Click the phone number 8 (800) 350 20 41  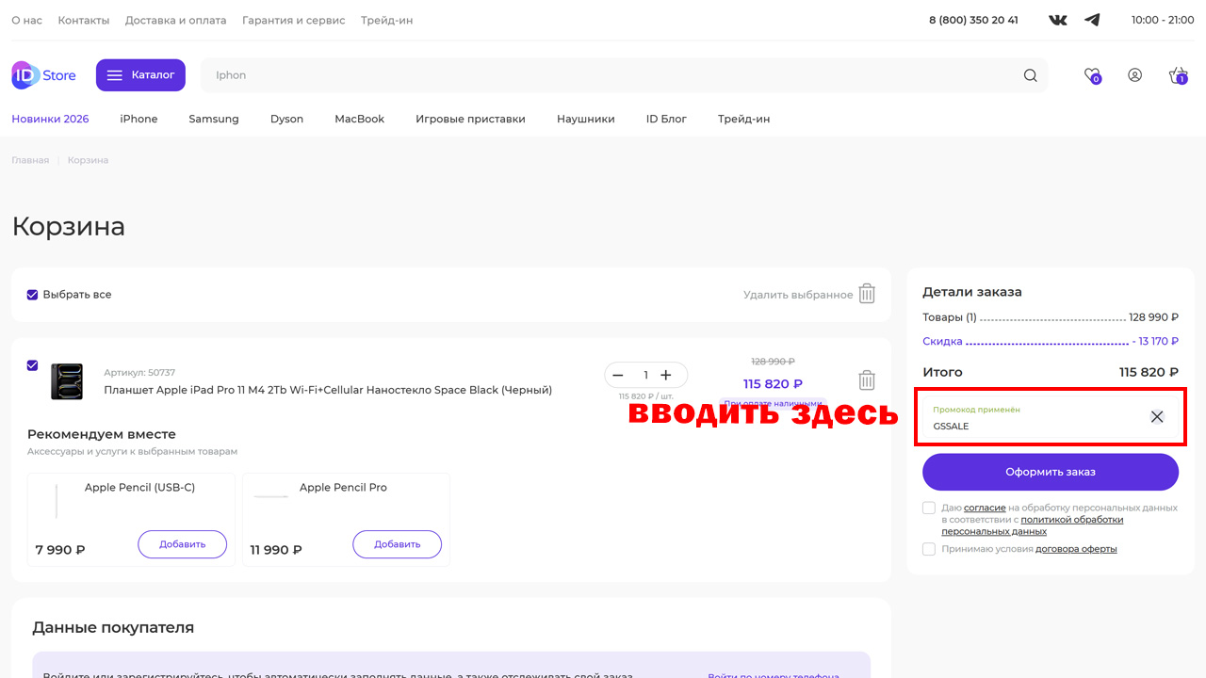pyautogui.click(x=973, y=20)
